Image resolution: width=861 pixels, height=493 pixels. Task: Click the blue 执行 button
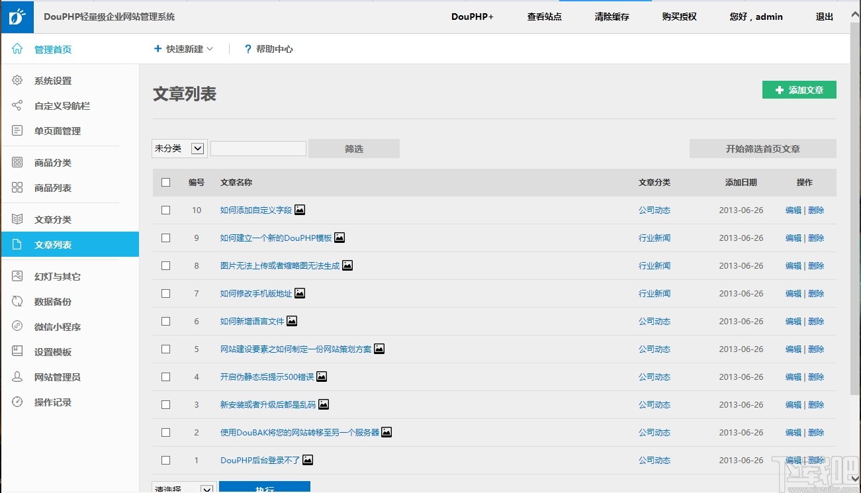point(265,488)
